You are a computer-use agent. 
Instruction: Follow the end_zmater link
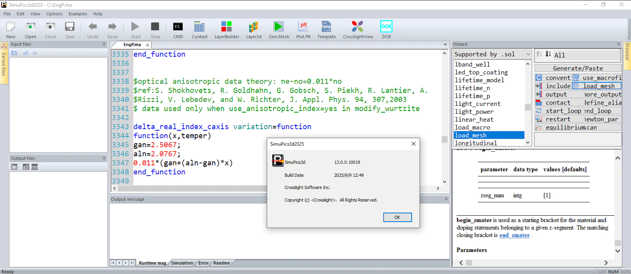[x=514, y=235]
